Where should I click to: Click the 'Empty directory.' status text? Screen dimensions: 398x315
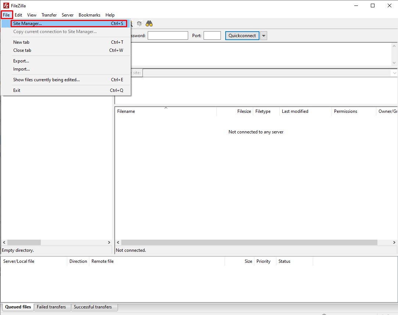point(18,250)
